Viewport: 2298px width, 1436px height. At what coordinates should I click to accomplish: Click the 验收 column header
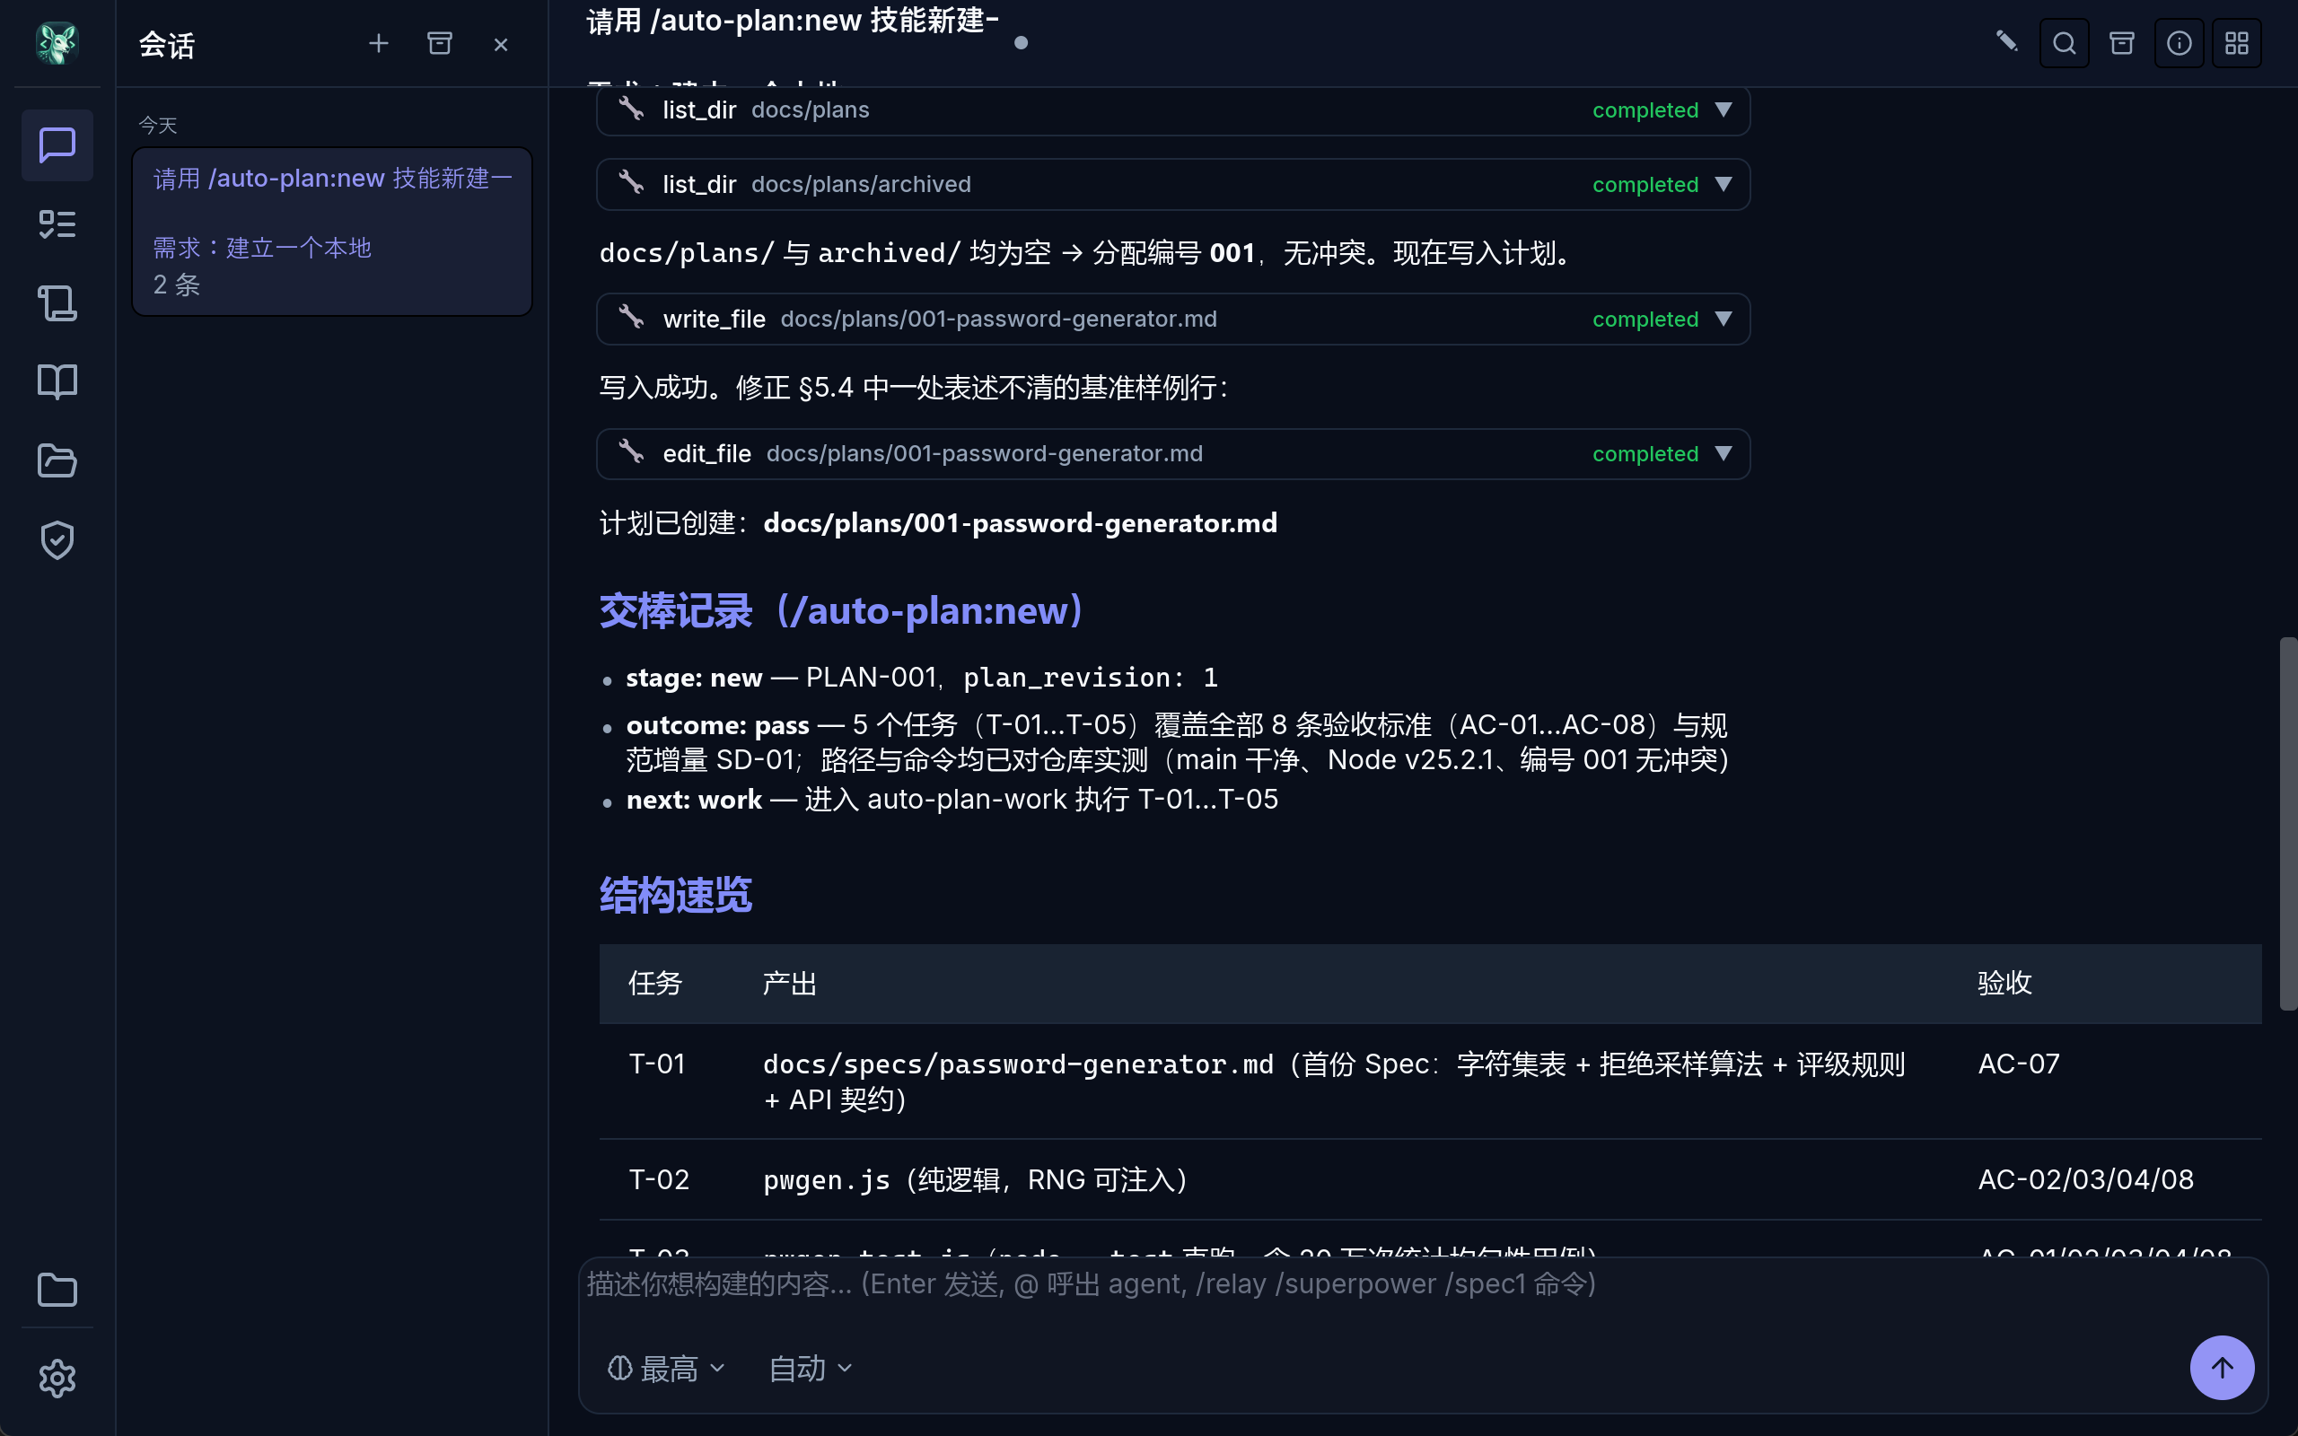pos(2004,983)
